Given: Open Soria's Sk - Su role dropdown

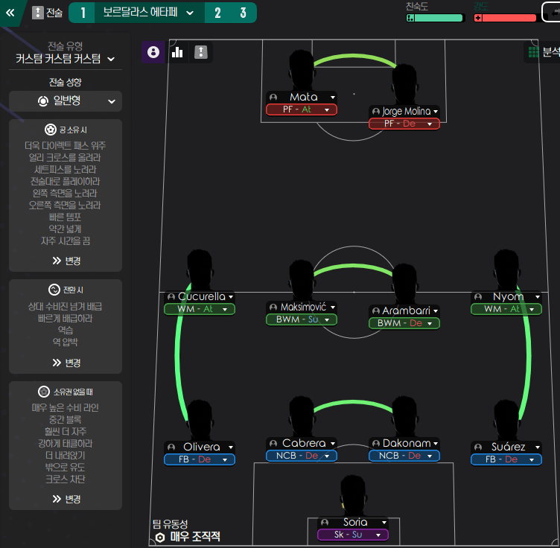Looking at the screenshot, I should [353, 535].
